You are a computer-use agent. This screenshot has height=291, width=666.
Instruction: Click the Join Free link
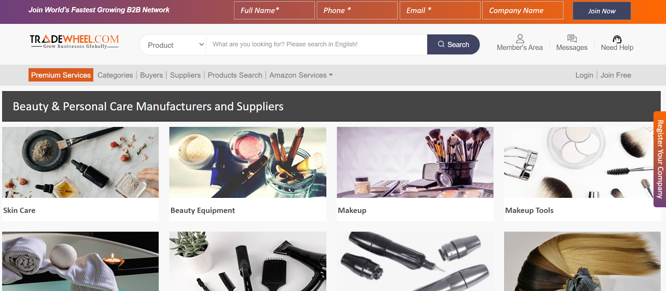tap(616, 75)
